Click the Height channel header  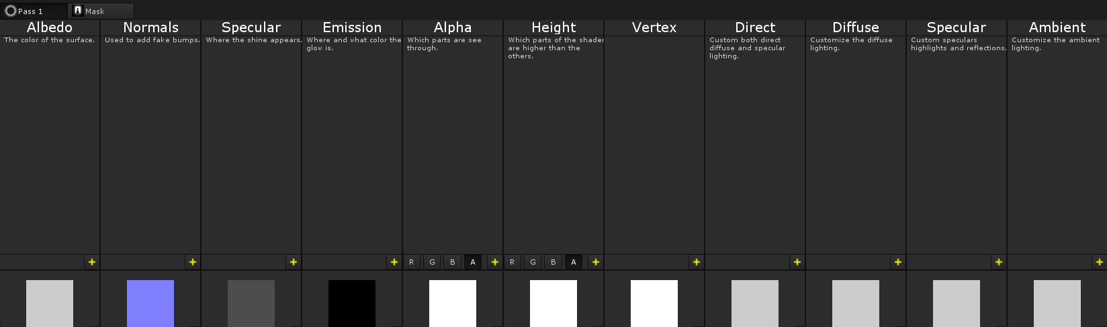(553, 27)
